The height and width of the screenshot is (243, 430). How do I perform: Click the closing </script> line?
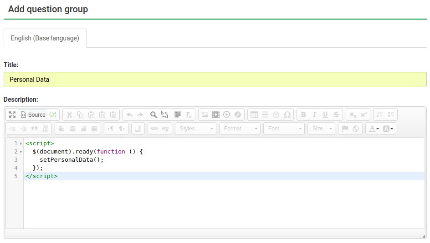(41, 176)
